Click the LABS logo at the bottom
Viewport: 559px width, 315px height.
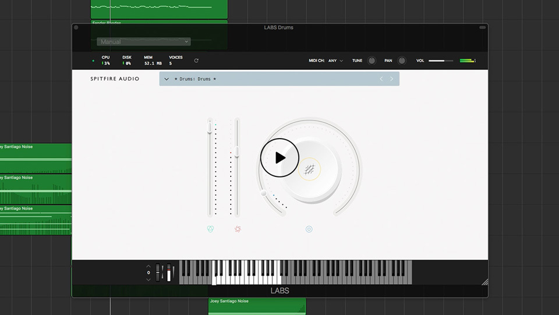click(x=279, y=291)
